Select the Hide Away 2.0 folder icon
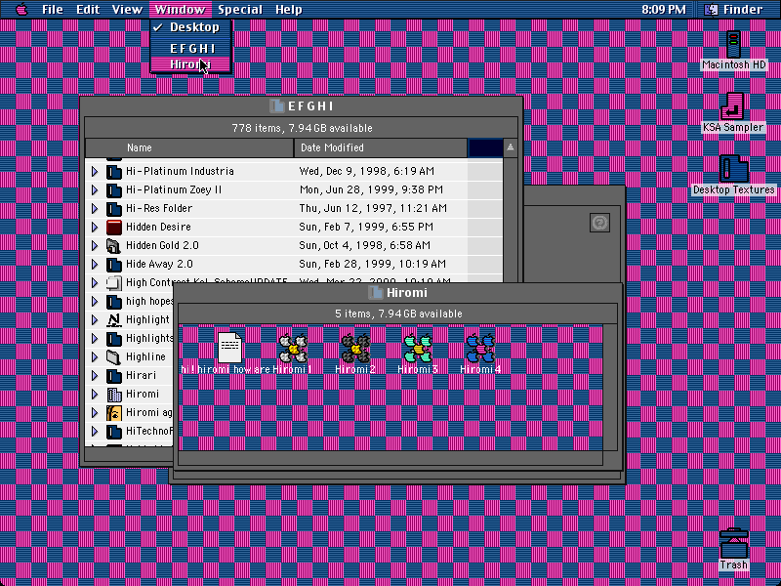The image size is (781, 586). tap(114, 264)
